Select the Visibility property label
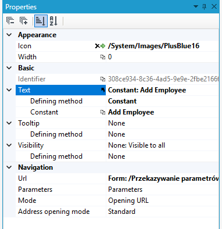Viewport: 222px width, 229px height. click(31, 145)
